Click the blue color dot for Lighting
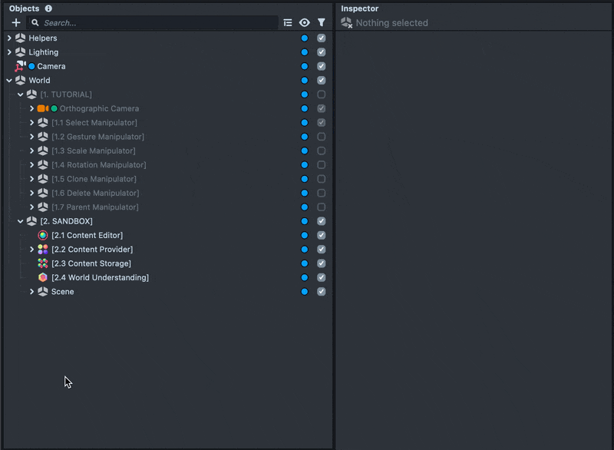 [305, 52]
